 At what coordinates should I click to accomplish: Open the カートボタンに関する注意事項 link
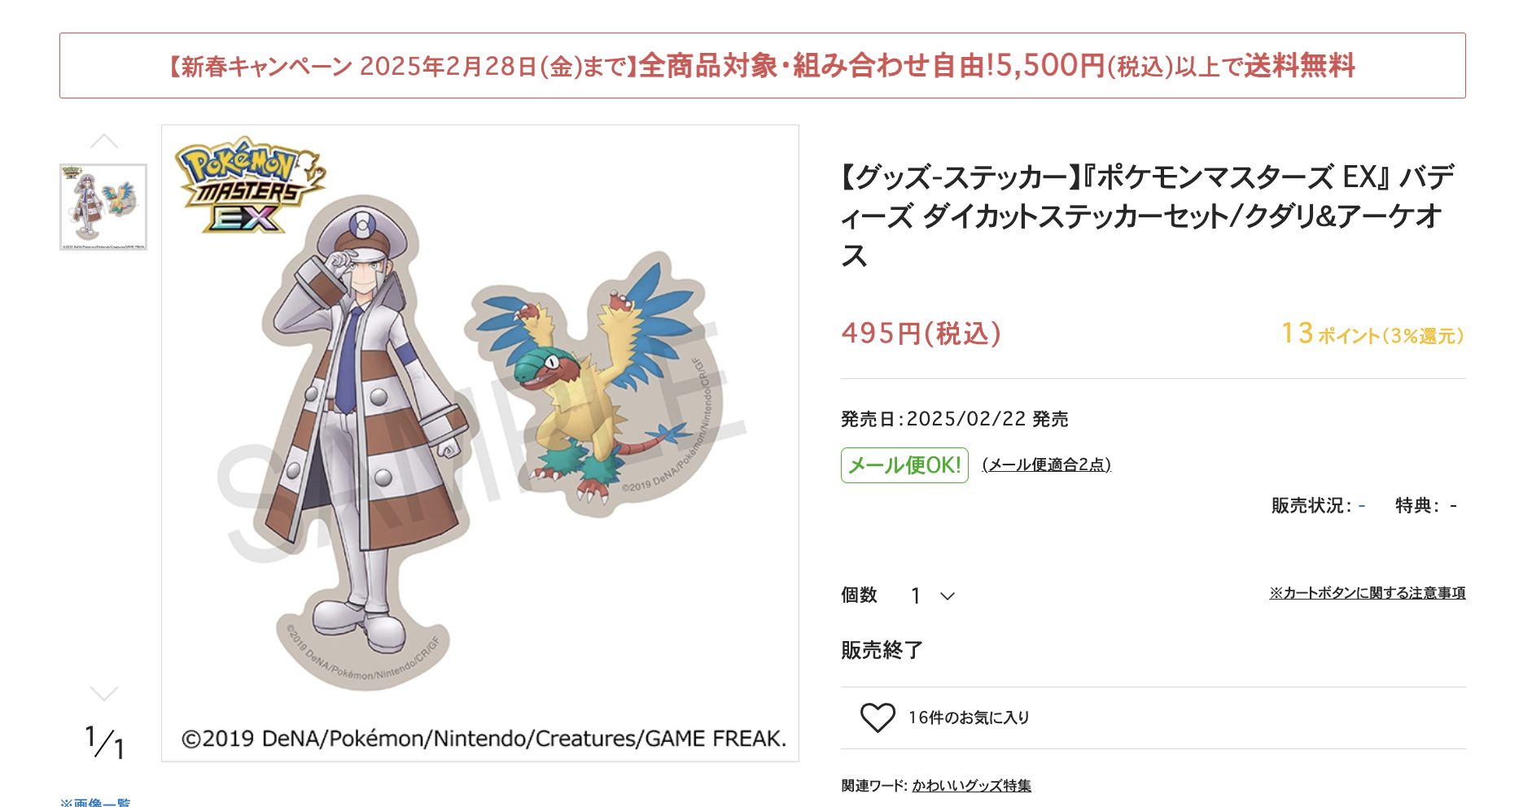(1368, 593)
